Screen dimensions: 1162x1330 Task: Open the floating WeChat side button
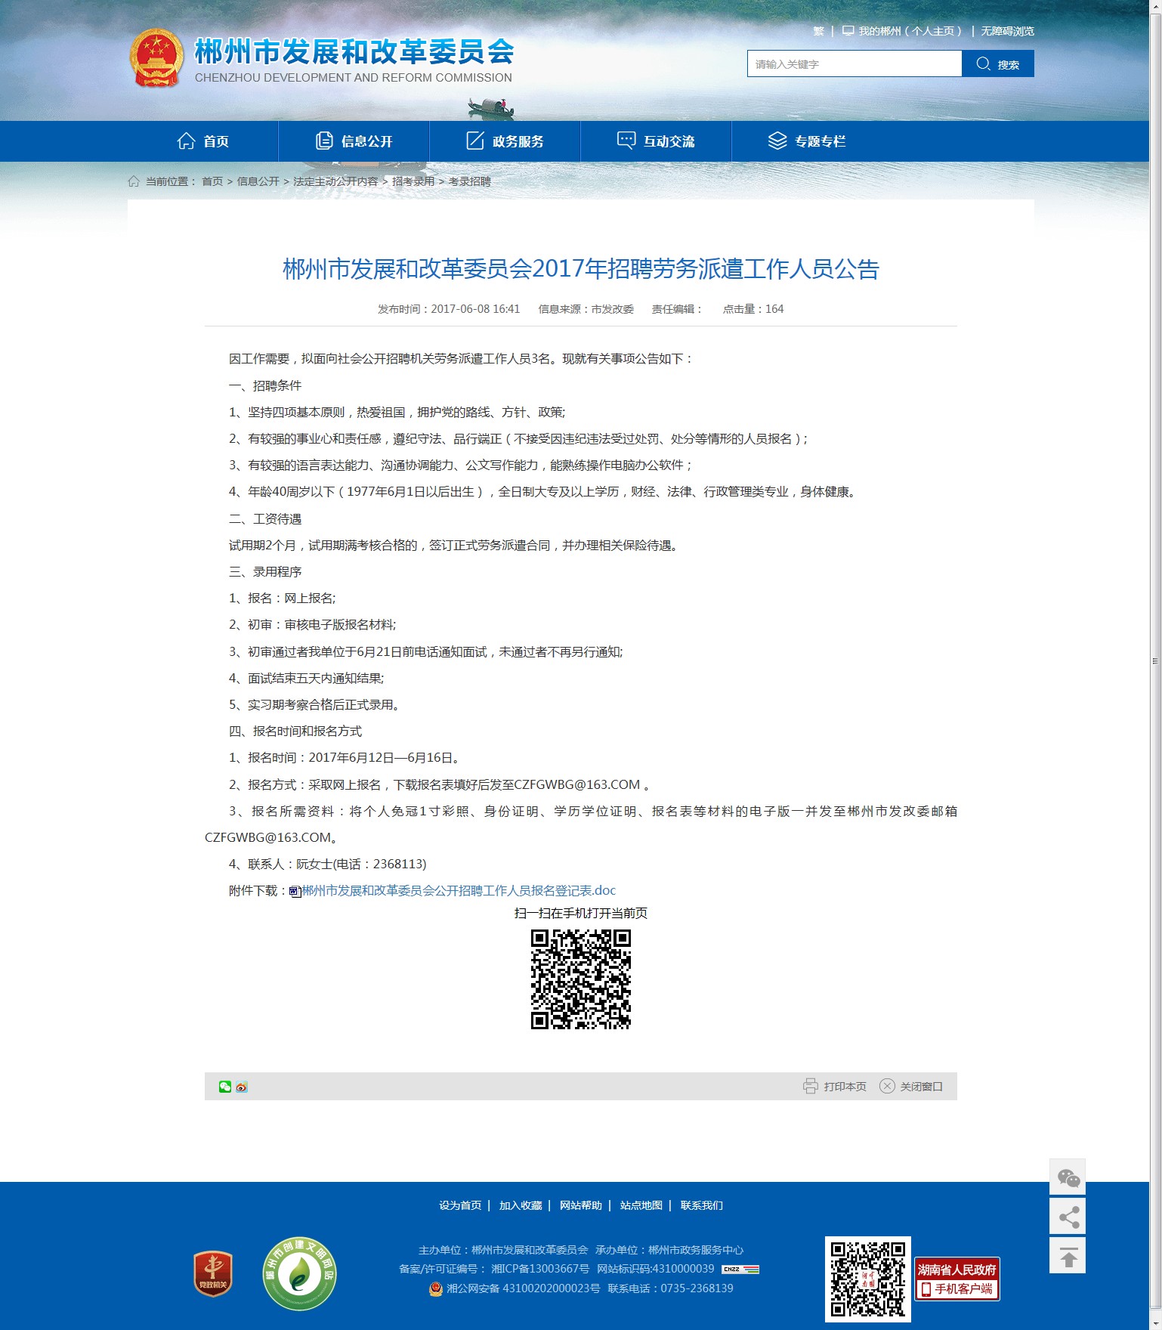(1068, 1177)
